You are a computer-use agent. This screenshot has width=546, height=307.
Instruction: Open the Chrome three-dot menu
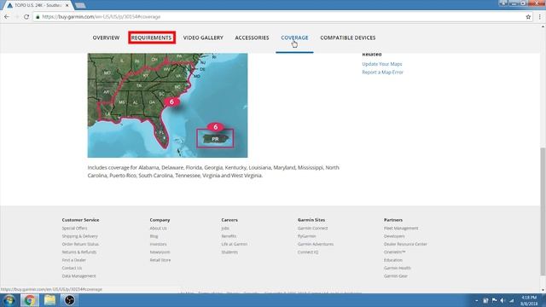(x=540, y=17)
